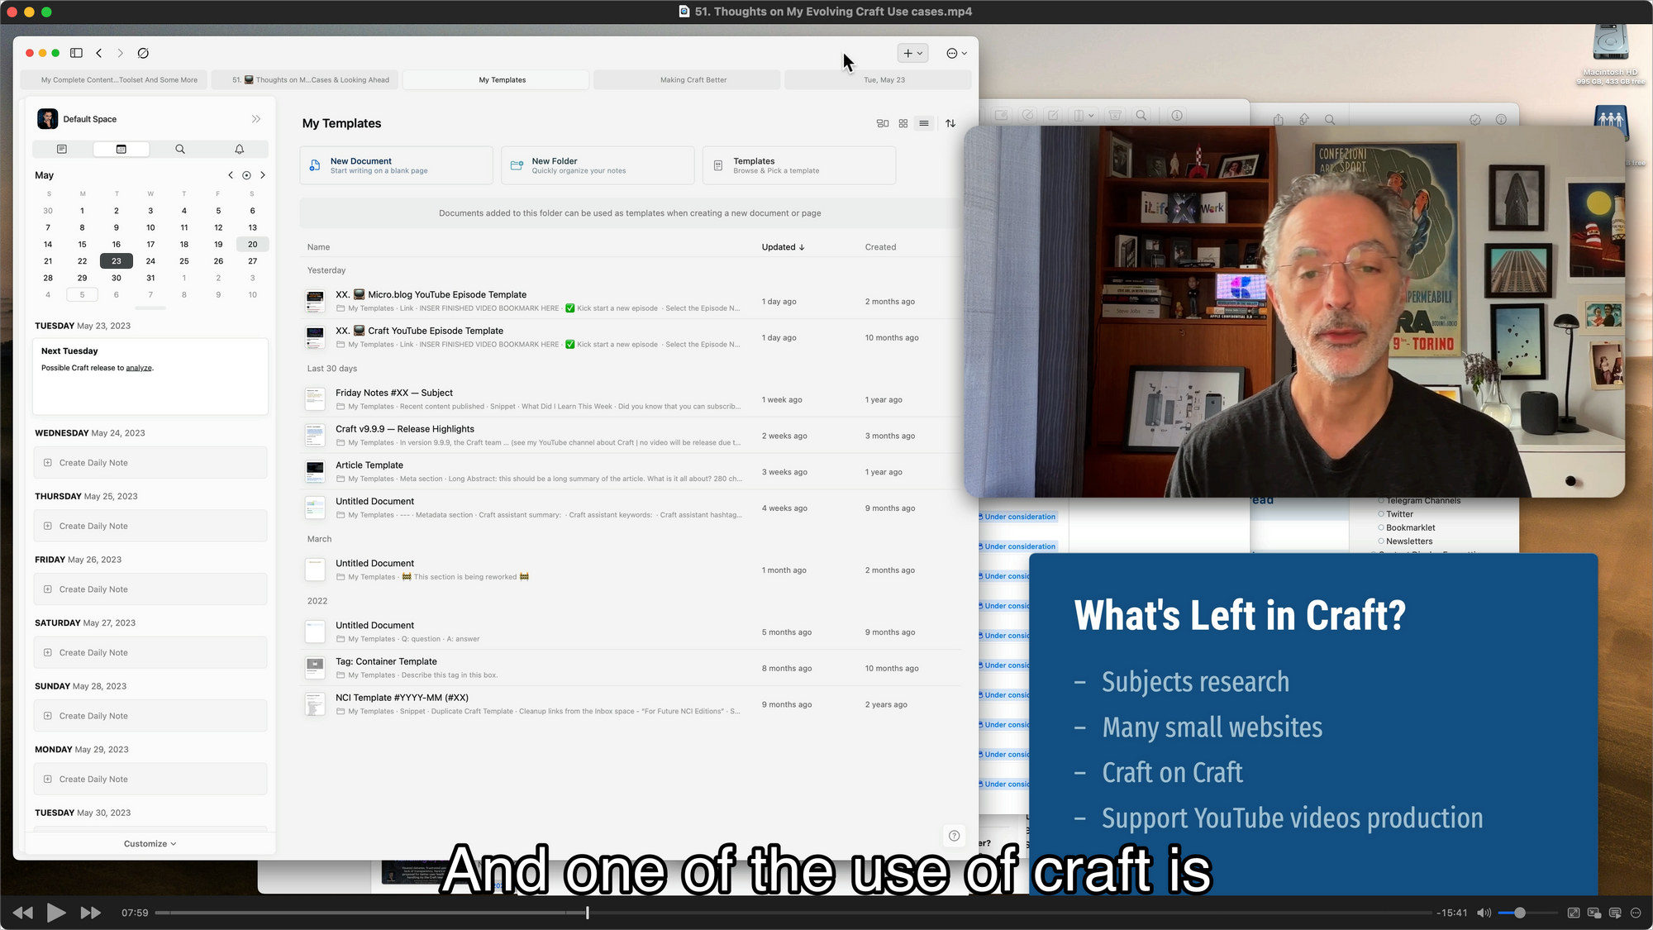Switch templates to grid view layout

point(903,123)
